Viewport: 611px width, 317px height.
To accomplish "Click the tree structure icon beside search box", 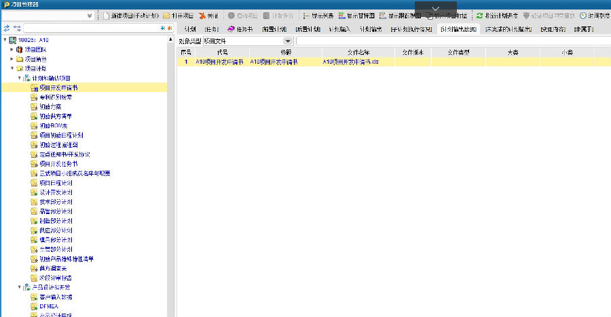I will [17, 28].
